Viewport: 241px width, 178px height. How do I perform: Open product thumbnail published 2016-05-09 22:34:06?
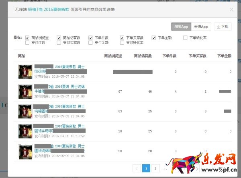pyautogui.click(x=25, y=152)
